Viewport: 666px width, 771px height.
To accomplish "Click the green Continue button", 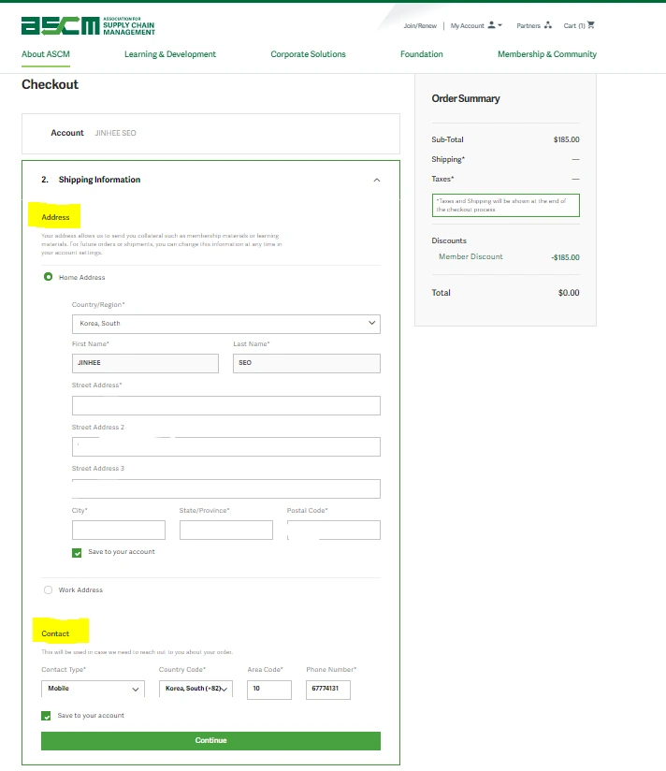I will pos(210,740).
